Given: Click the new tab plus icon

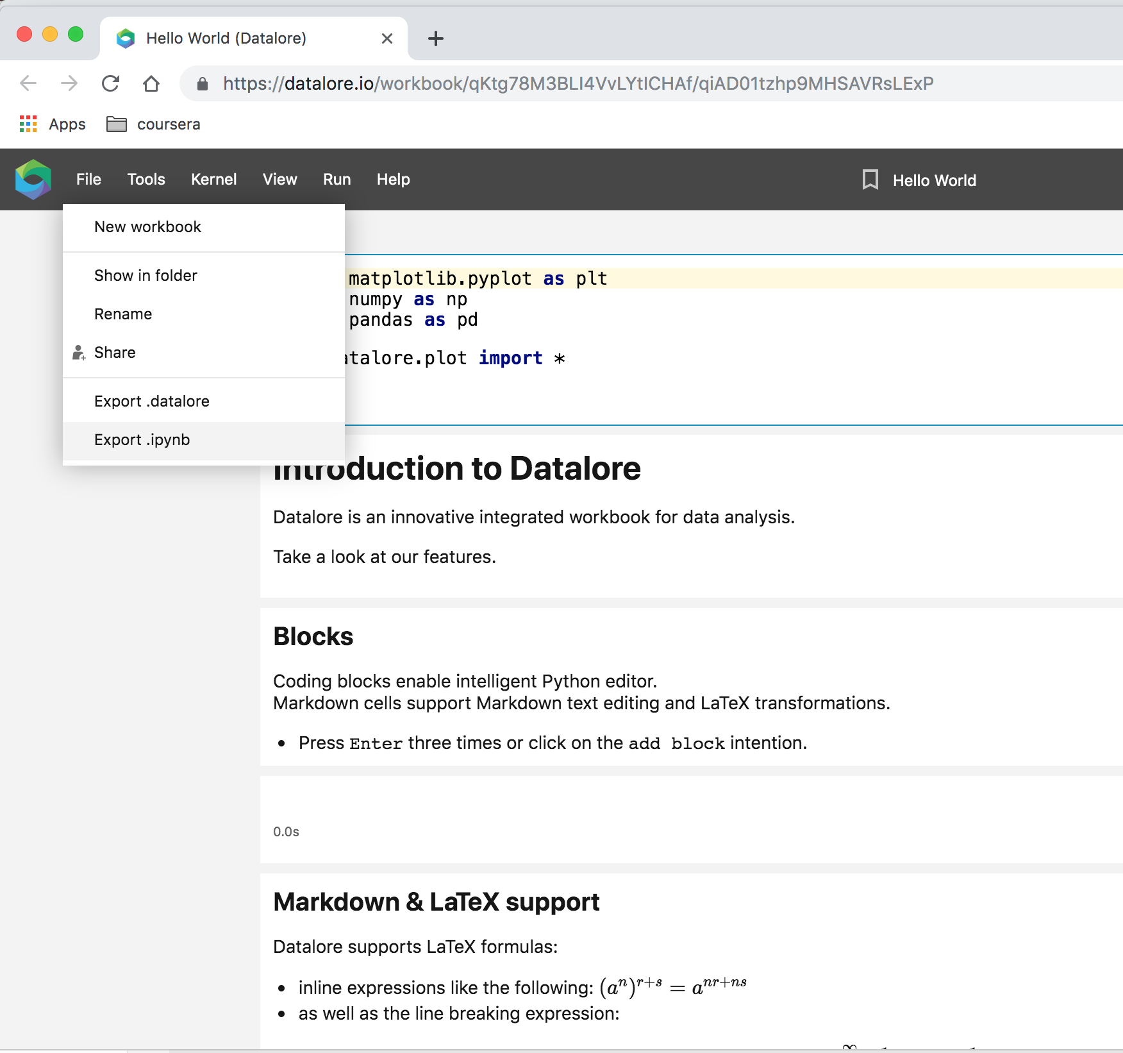Looking at the screenshot, I should click(x=436, y=38).
